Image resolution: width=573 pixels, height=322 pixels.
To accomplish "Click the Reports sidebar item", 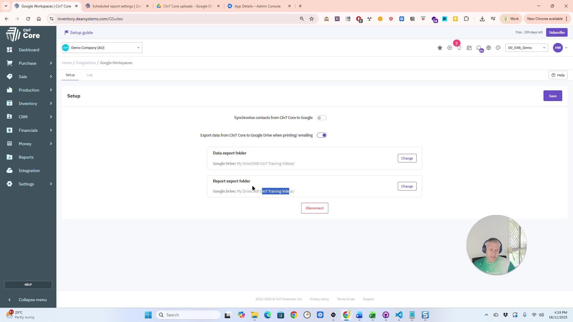I will point(26,157).
